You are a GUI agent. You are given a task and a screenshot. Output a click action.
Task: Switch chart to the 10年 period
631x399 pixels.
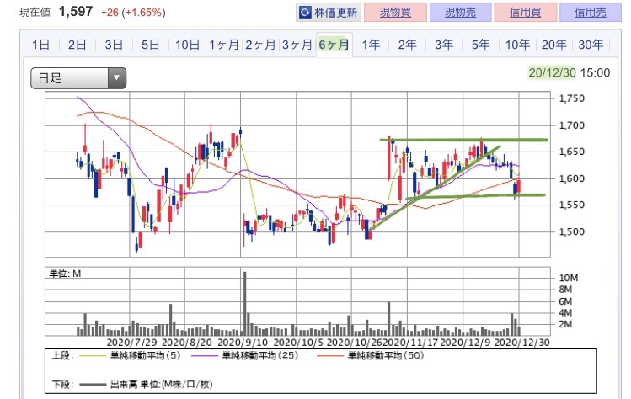pos(517,45)
